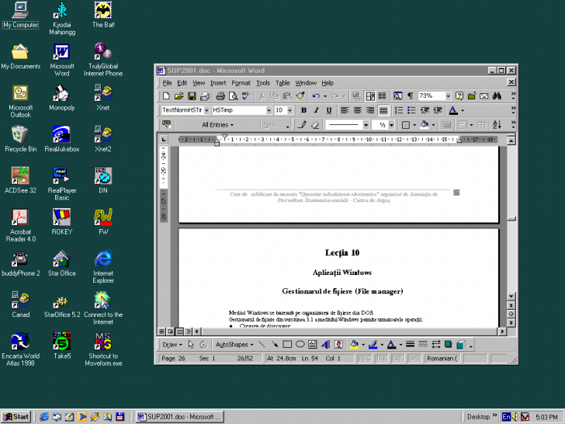Toggle Bold formatting
Viewport: 565px width, 424px height.
[x=303, y=110]
